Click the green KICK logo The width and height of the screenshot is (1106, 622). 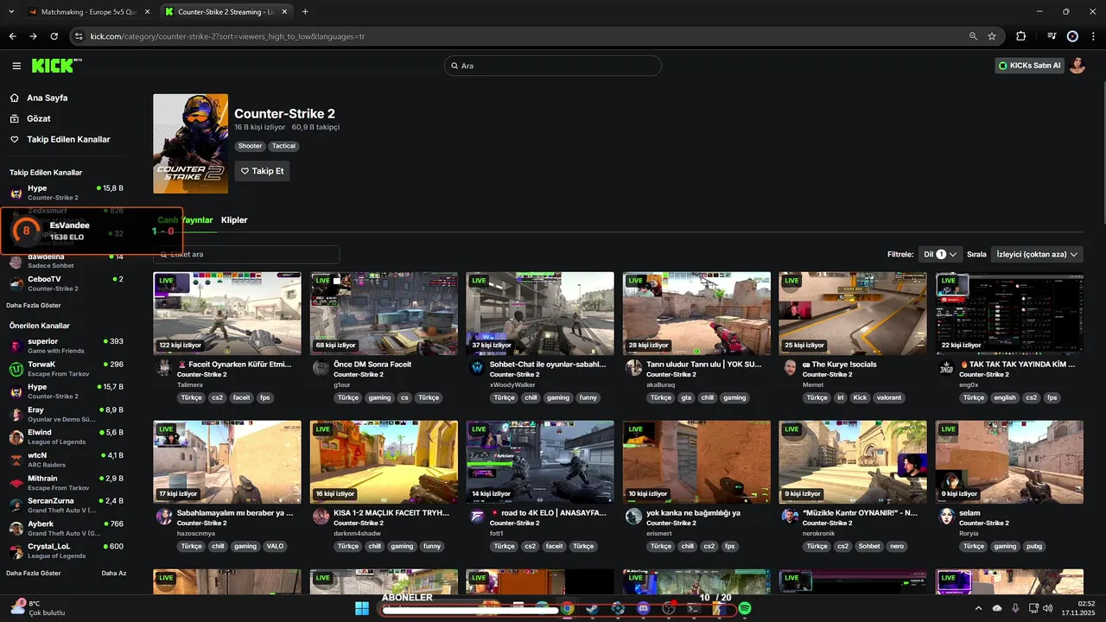tap(57, 66)
